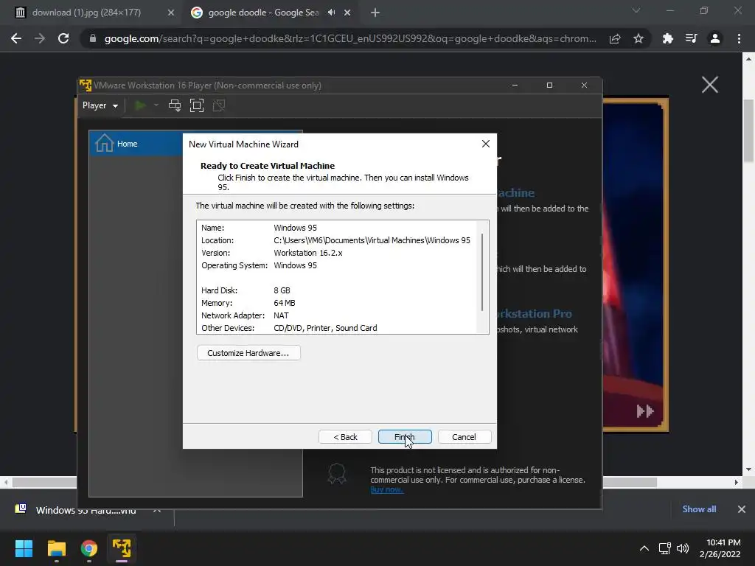This screenshot has height=566, width=755.
Task: Close the download (1).jpg tab
Action: [170, 13]
